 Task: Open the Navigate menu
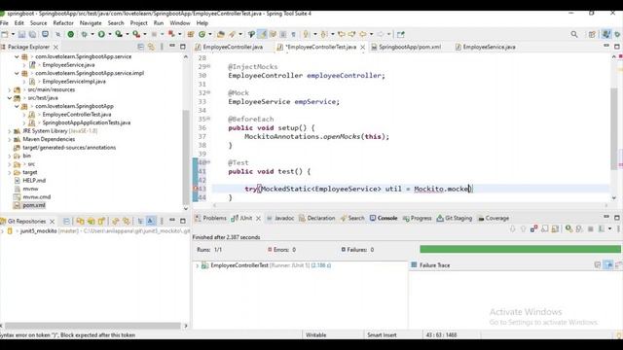(91, 23)
